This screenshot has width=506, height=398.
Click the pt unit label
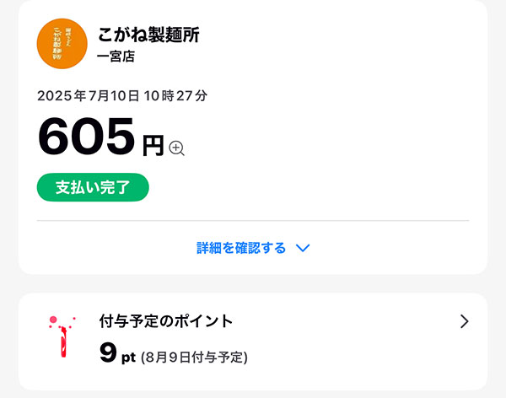128,358
